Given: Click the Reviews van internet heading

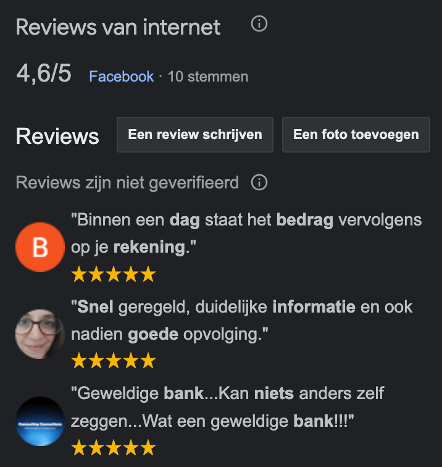Looking at the screenshot, I should tap(118, 27).
